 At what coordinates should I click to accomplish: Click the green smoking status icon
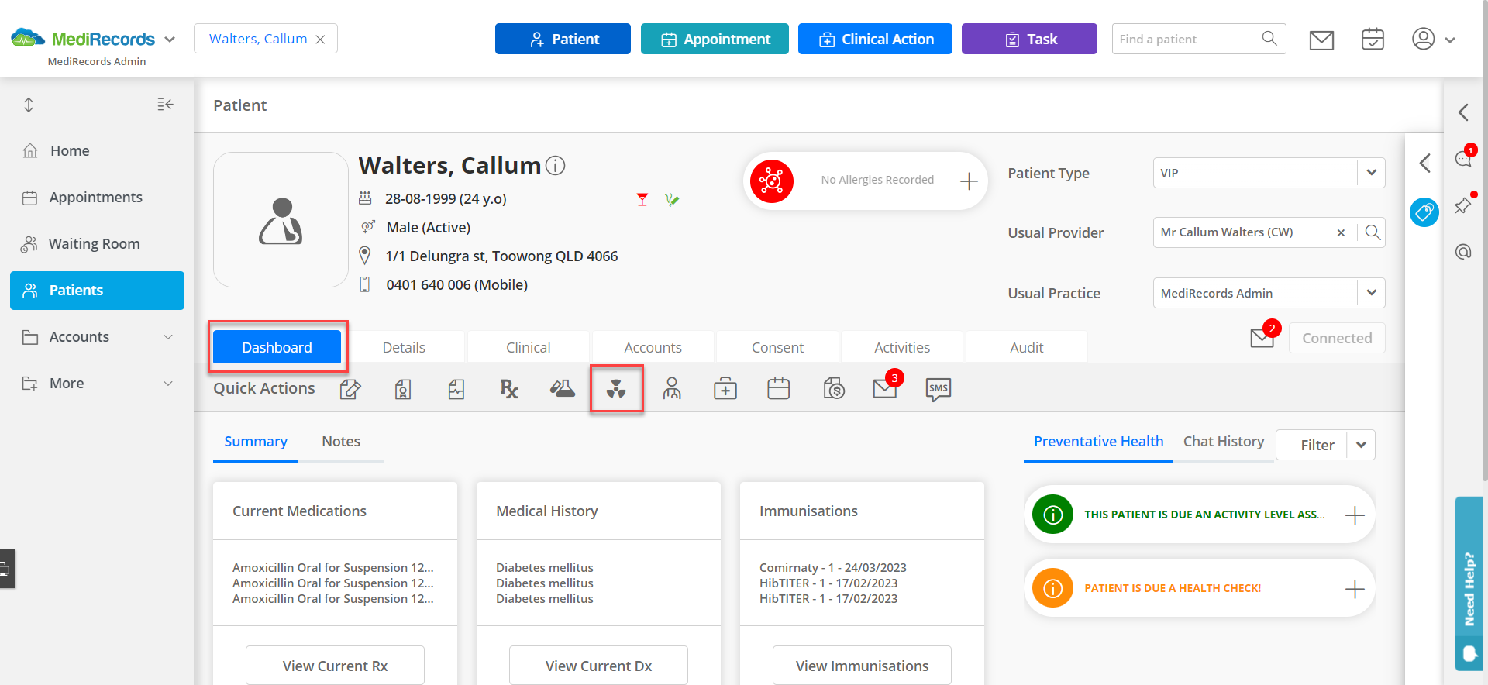tap(672, 200)
